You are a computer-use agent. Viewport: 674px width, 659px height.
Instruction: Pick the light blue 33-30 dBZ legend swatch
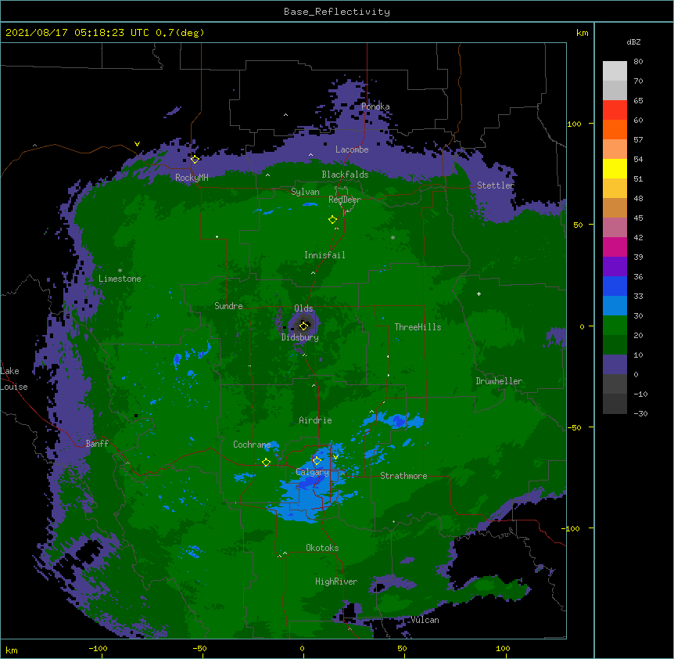(x=615, y=306)
